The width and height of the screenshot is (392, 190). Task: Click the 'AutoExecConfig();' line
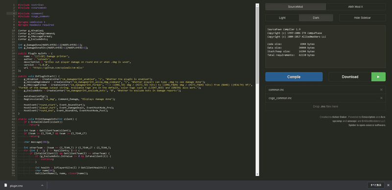coord(35,96)
